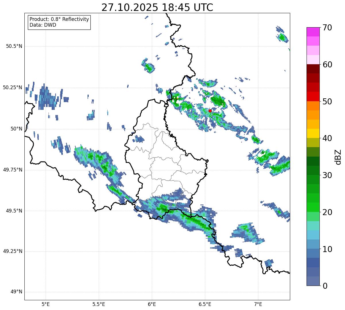Click the 7°E longitude label
The width and height of the screenshot is (345, 310).
(258, 304)
